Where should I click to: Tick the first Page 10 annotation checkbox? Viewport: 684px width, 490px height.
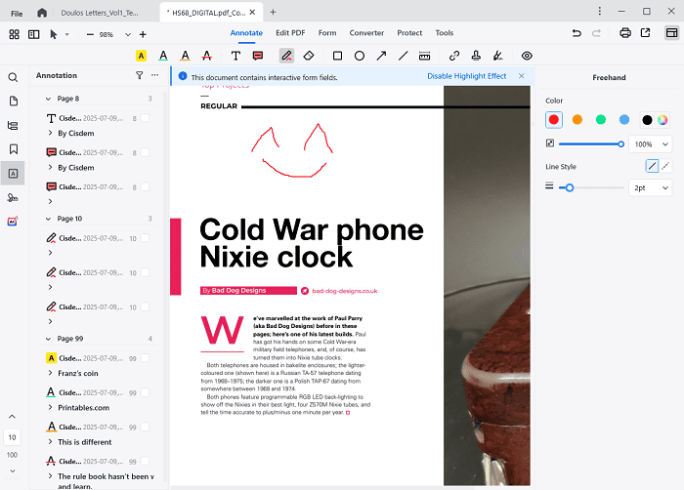point(146,238)
